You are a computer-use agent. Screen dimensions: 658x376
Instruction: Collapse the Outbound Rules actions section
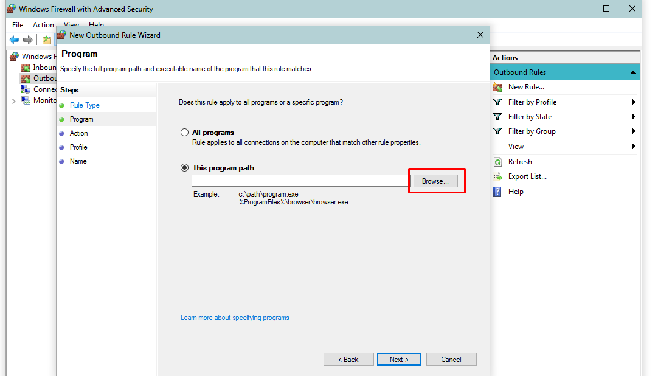(x=634, y=72)
